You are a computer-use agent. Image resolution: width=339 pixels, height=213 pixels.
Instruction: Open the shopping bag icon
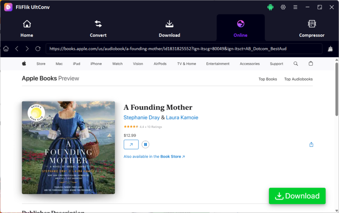311,63
